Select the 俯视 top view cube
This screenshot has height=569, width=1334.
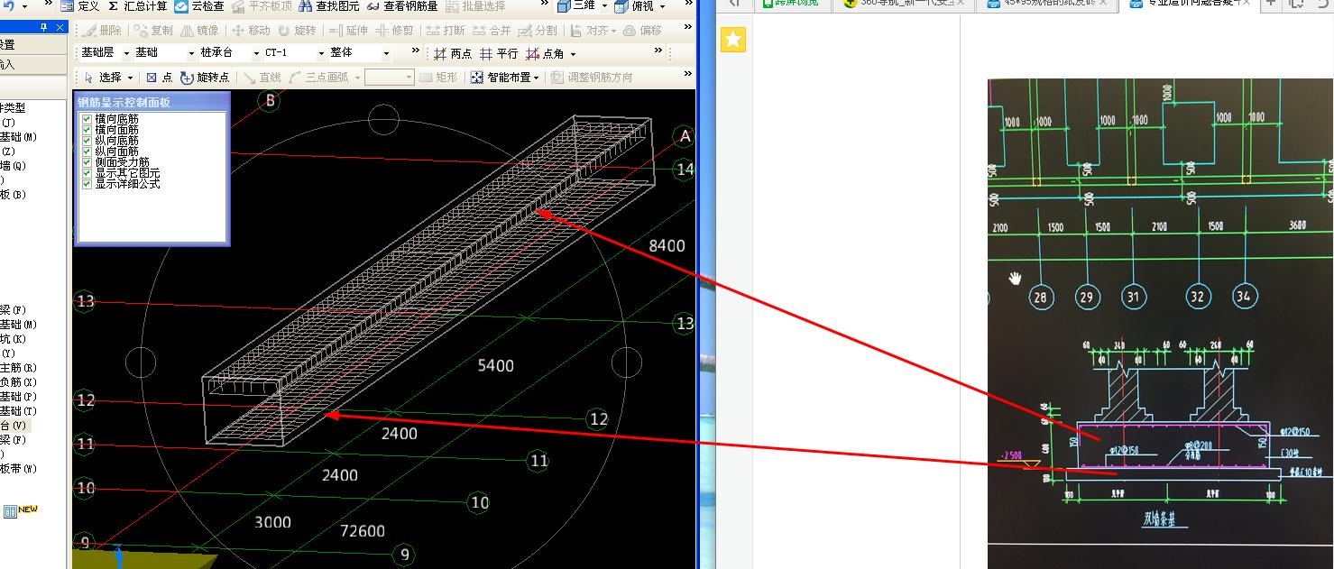pos(633,6)
